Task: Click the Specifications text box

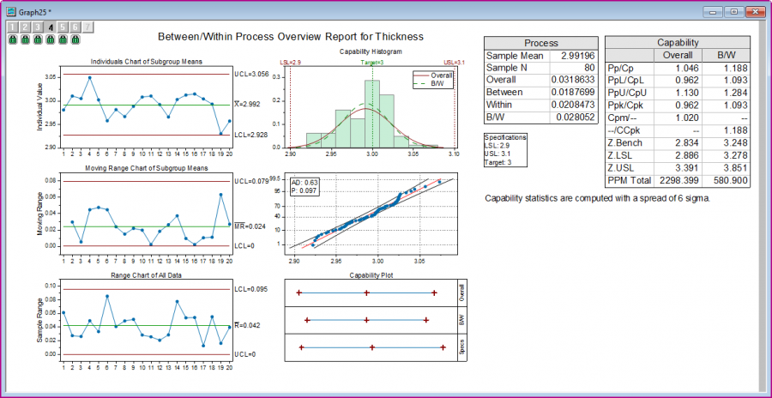Action: [505, 150]
